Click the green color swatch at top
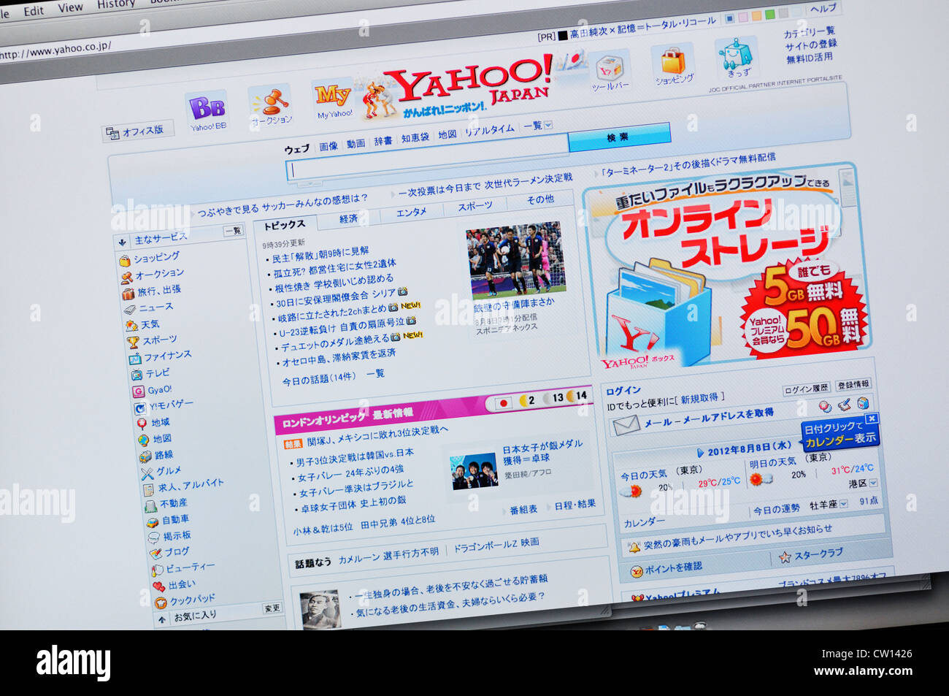Image resolution: width=949 pixels, height=696 pixels. (771, 14)
